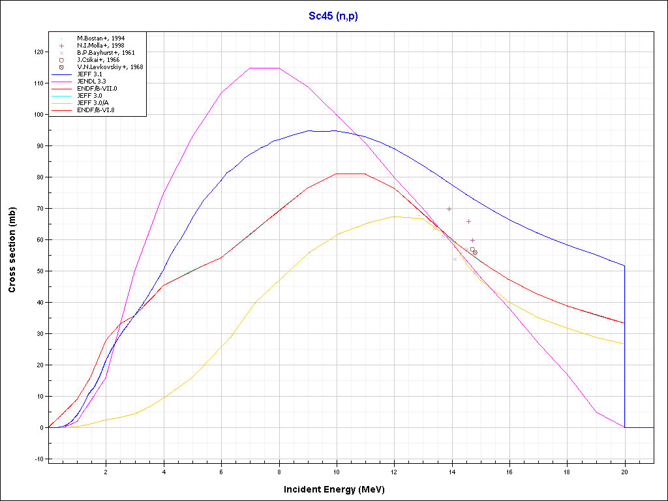Screen dimensions: 668x501
Task: Click the magenta JENDL 3.3 legend line
Action: point(63,82)
